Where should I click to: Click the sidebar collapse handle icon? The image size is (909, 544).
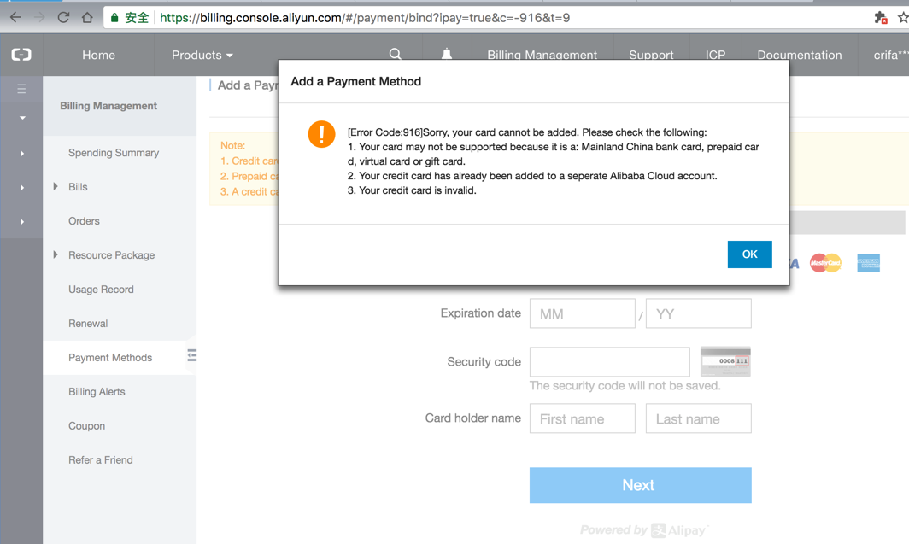[x=192, y=355]
